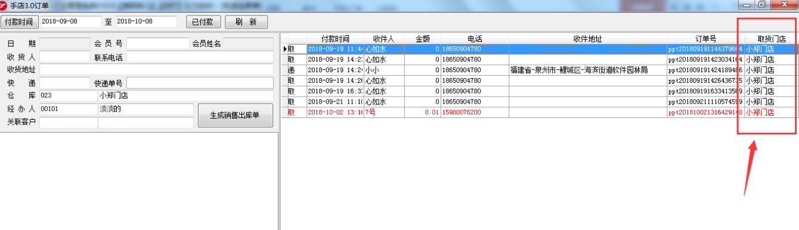The width and height of the screenshot is (799, 230).
Task: Click the 电话 column header
Action: coord(475,39)
